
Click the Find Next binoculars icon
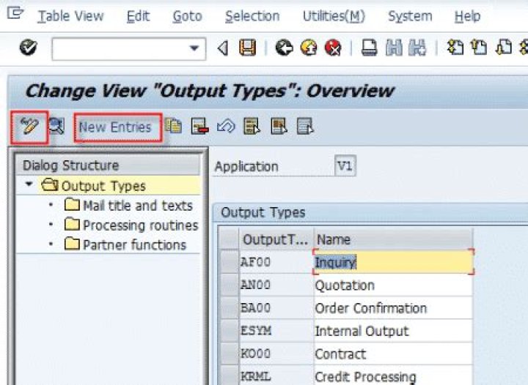[417, 48]
